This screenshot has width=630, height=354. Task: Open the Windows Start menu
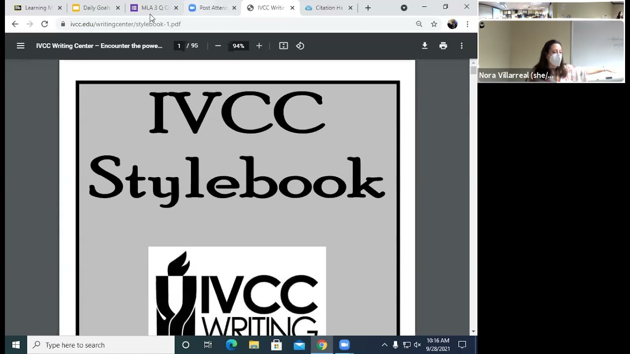(15, 345)
